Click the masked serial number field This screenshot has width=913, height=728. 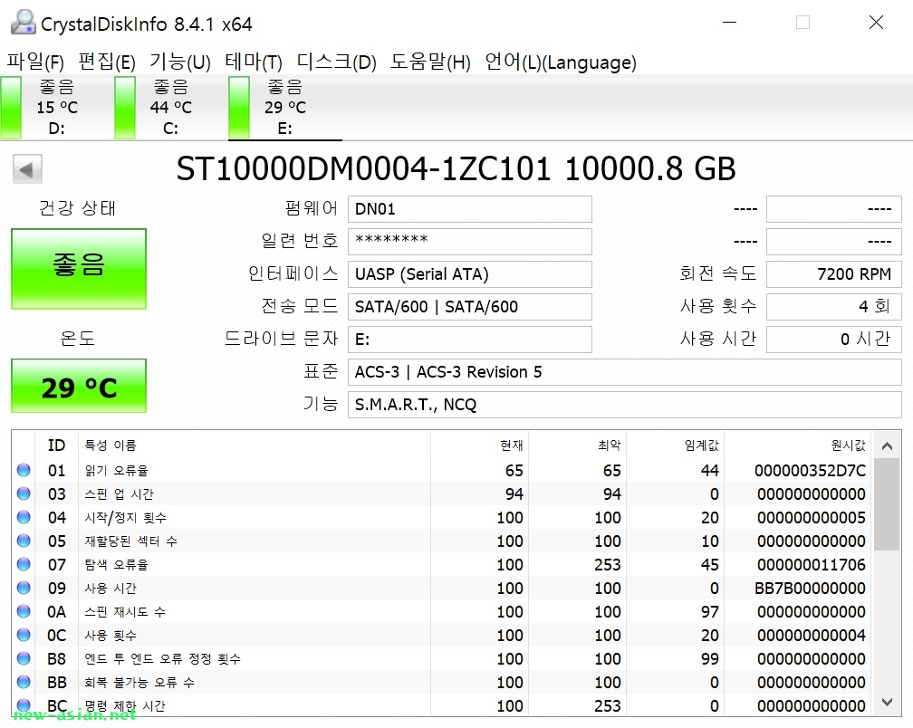tap(470, 242)
